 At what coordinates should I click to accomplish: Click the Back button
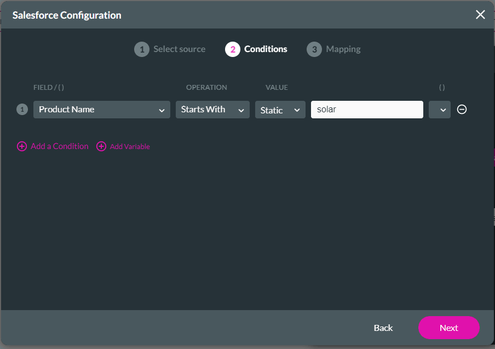383,328
